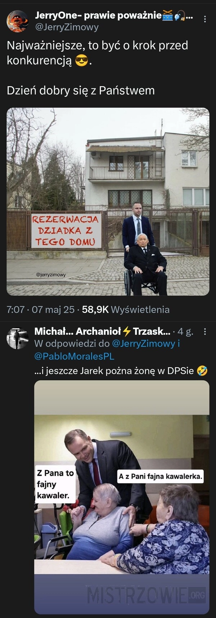Open the house and wheelchair meme image
The height and width of the screenshot is (618, 216).
[x=108, y=202]
